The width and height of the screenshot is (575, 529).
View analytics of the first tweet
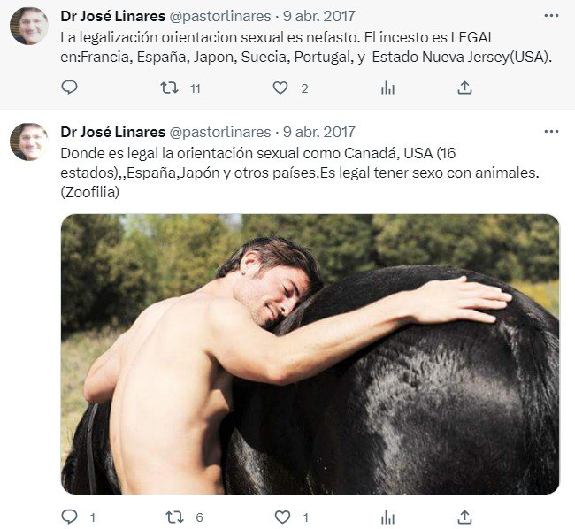click(387, 88)
